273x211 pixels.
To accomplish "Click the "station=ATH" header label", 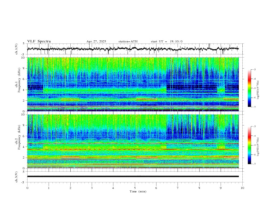I will (x=128, y=41).
